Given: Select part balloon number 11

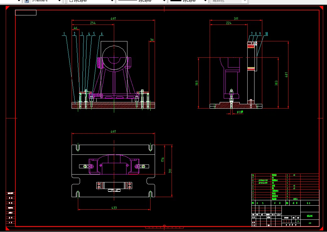Looking at the screenshot, I should [x=266, y=34].
